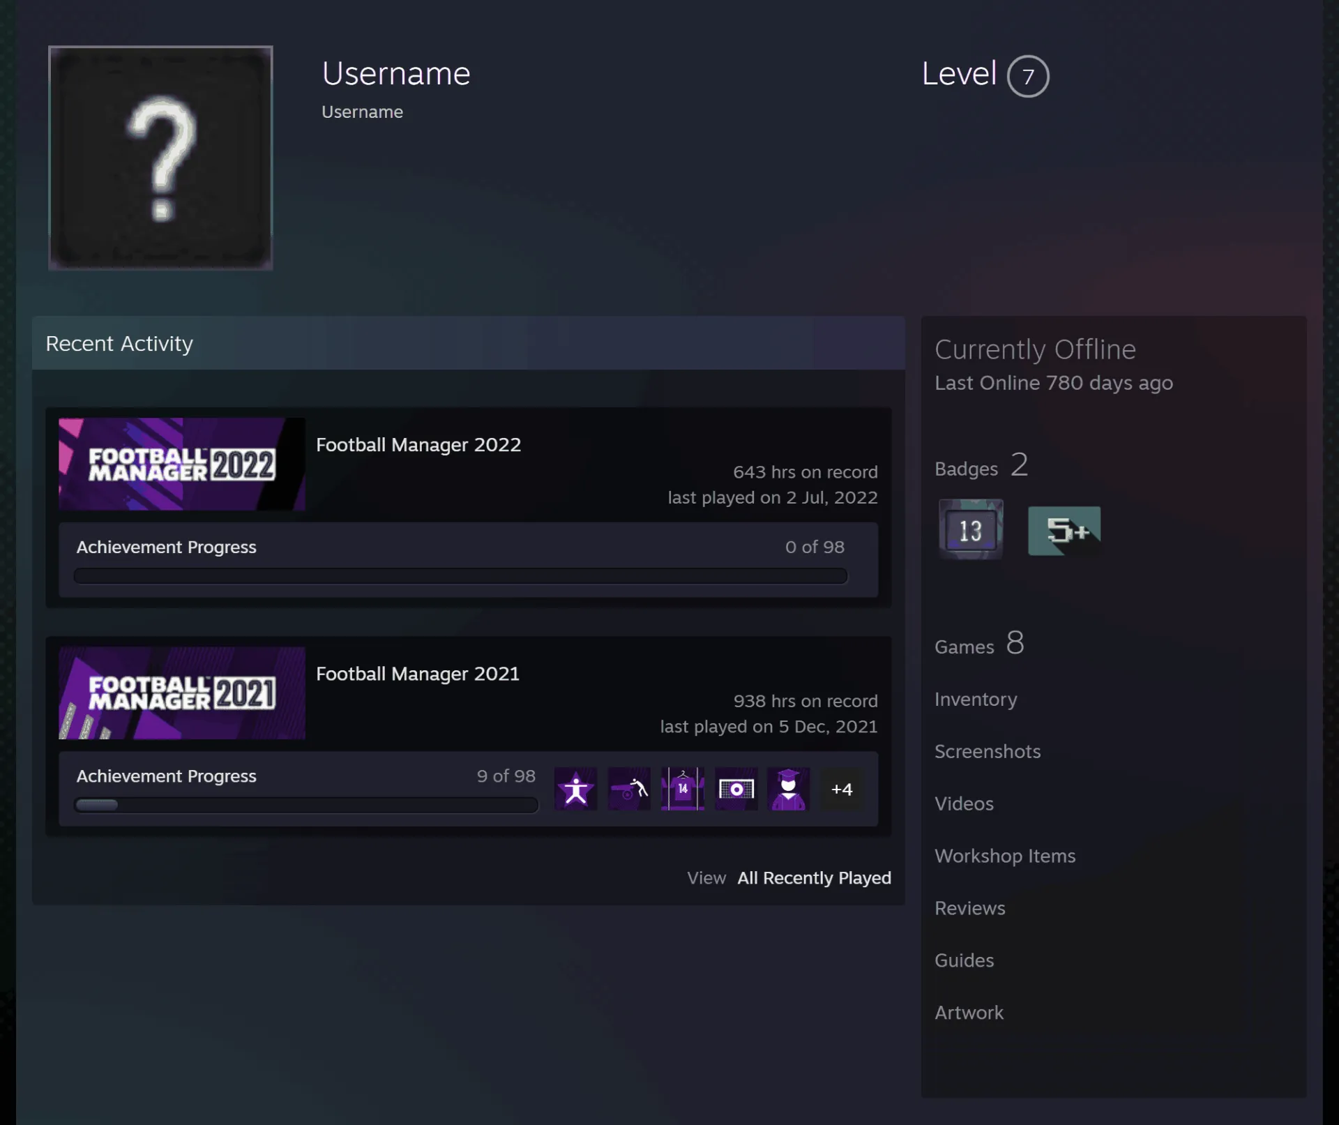Show the +4 more achievements
The width and height of the screenshot is (1339, 1125).
point(842,789)
